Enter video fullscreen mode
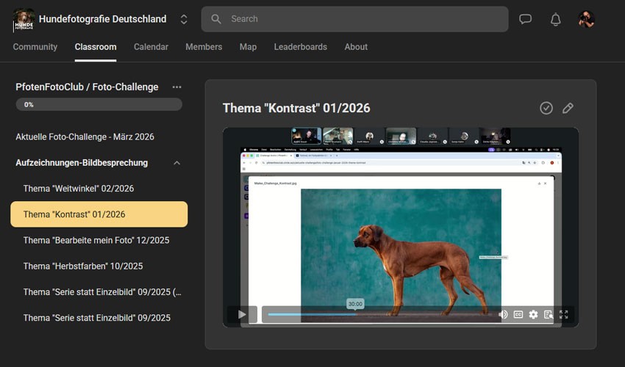625x367 pixels. 564,314
